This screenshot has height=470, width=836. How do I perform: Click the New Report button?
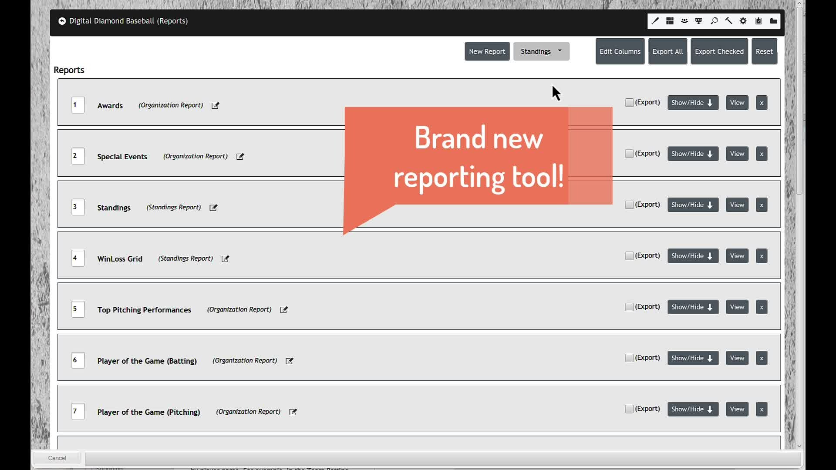pos(487,51)
